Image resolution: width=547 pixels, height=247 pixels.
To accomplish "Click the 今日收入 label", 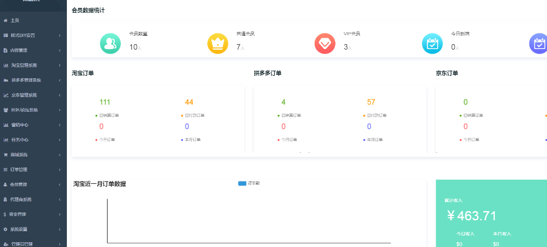I will (465, 234).
